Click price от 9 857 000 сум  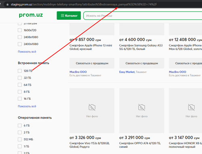[85, 40]
